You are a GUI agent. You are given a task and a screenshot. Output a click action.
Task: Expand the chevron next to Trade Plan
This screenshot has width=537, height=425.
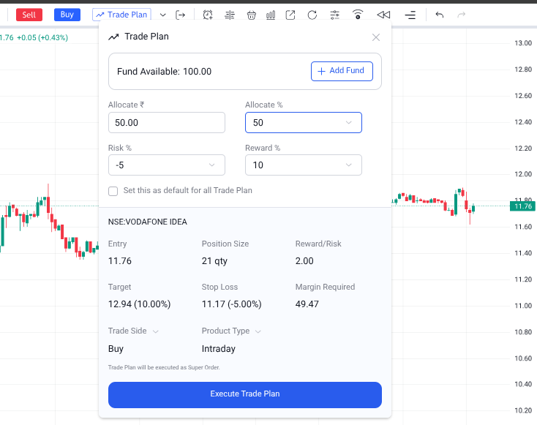pos(162,15)
